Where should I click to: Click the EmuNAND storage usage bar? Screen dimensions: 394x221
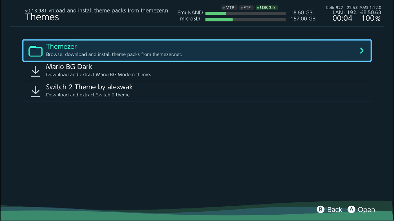pos(245,14)
